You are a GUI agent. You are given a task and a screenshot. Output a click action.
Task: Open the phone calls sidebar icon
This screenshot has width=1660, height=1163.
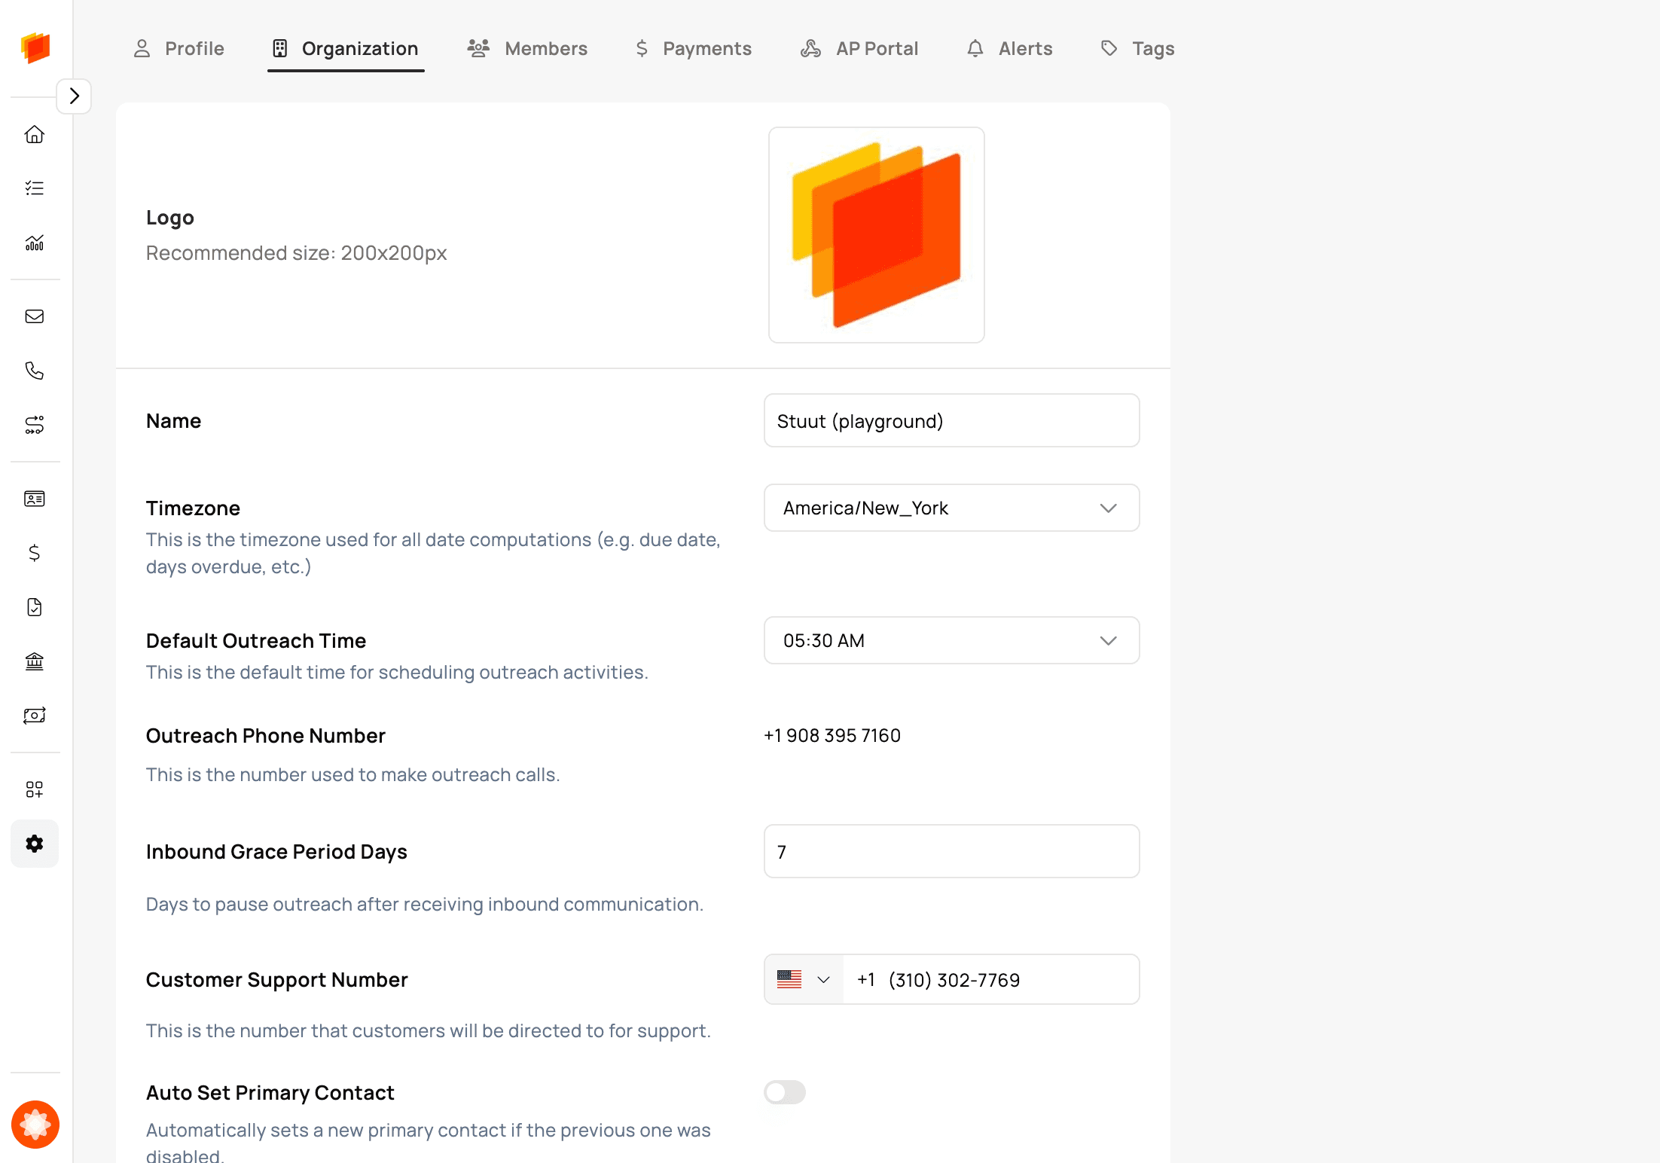tap(35, 371)
